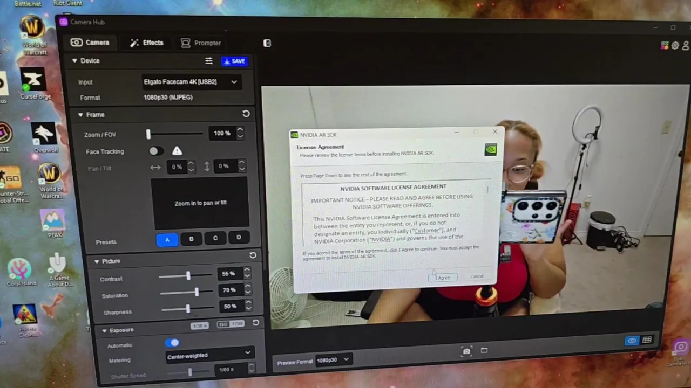The image size is (691, 388).
Task: Click the Saturation 70 % stepper
Action: click(235, 290)
